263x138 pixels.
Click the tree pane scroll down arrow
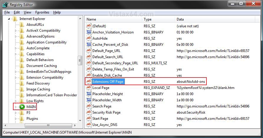(80, 121)
